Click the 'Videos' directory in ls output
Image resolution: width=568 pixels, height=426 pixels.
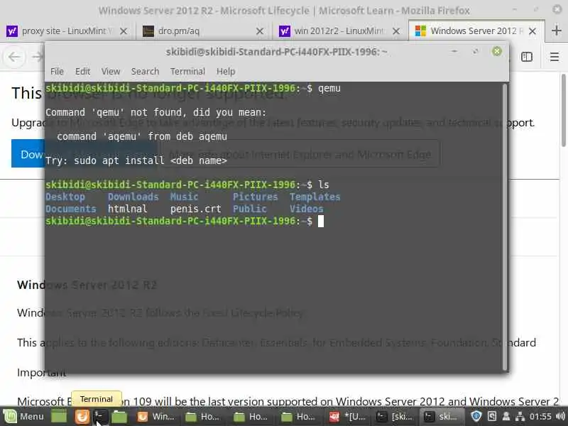tap(306, 209)
